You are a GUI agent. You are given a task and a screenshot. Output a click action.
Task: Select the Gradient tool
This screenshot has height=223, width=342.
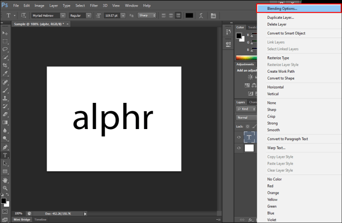point(5,123)
